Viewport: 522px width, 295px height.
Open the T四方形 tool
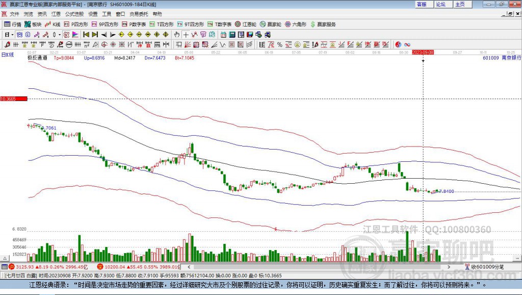point(162,24)
